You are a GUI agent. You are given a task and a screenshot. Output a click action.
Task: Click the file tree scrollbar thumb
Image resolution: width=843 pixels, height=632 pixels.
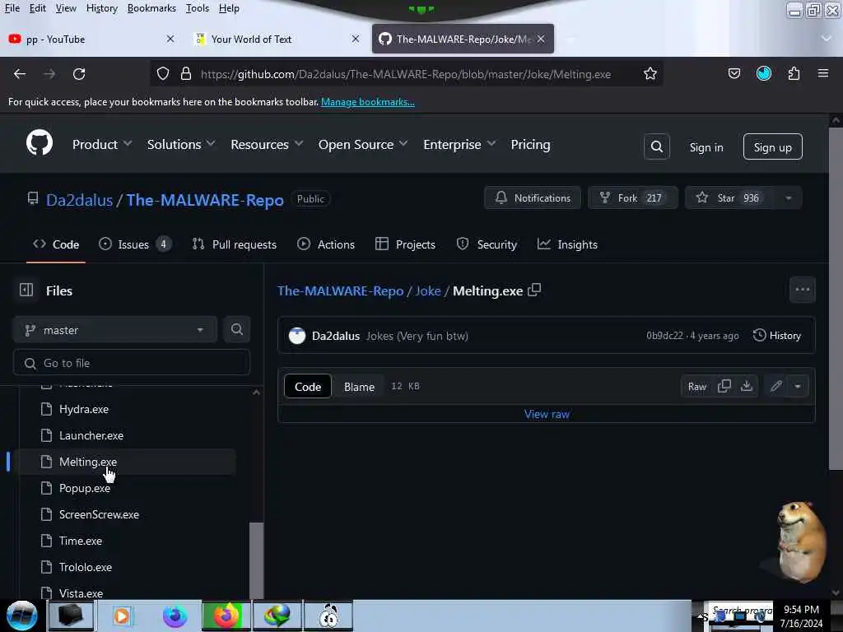pos(257,560)
